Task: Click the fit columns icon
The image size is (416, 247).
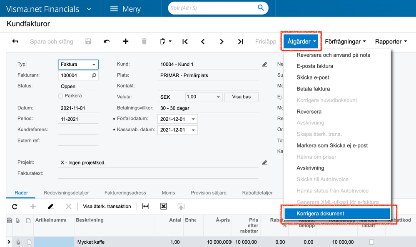Action: [146, 206]
